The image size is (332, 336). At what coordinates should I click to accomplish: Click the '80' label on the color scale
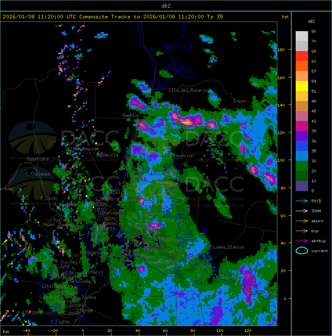point(314,31)
